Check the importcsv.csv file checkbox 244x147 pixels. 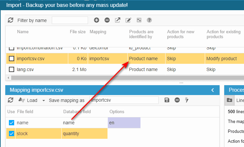12,59
